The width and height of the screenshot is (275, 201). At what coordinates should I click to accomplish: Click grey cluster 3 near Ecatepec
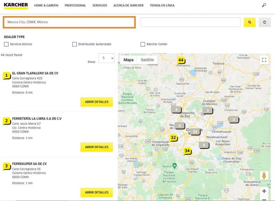click(207, 110)
